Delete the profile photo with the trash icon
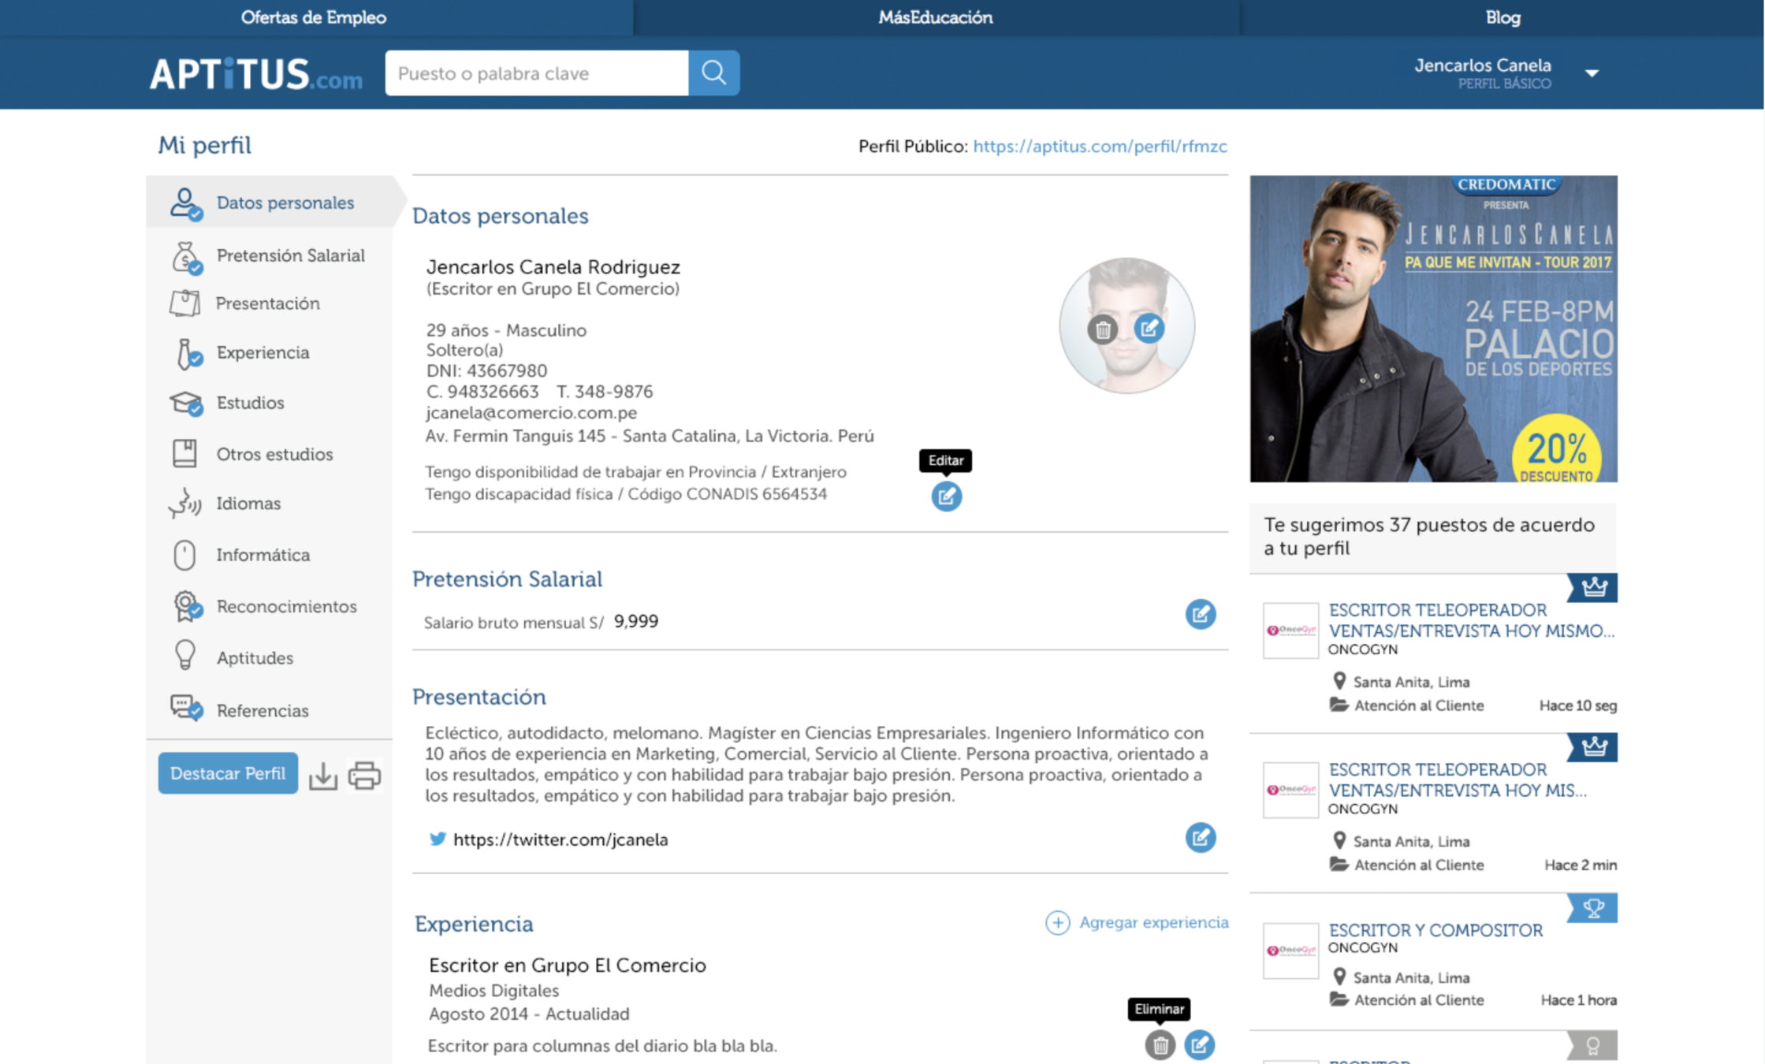1765x1064 pixels. point(1102,329)
